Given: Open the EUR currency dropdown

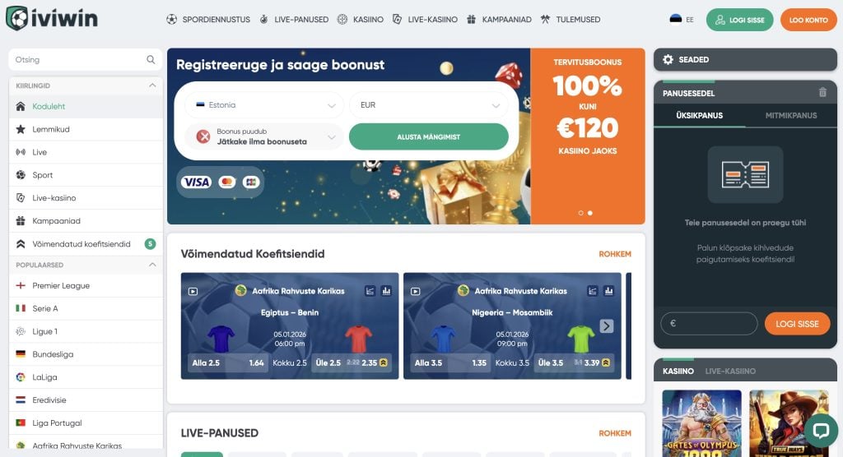Looking at the screenshot, I should tap(428, 105).
